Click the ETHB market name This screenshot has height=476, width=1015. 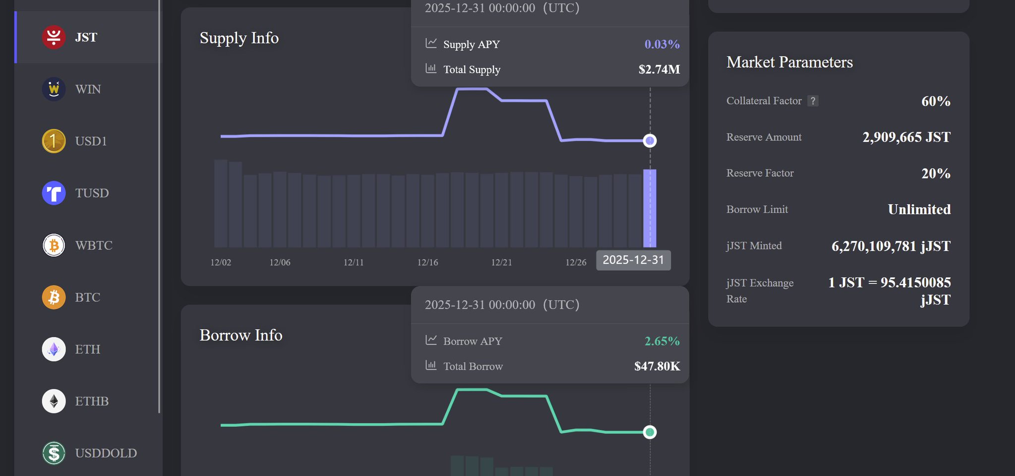[92, 401]
